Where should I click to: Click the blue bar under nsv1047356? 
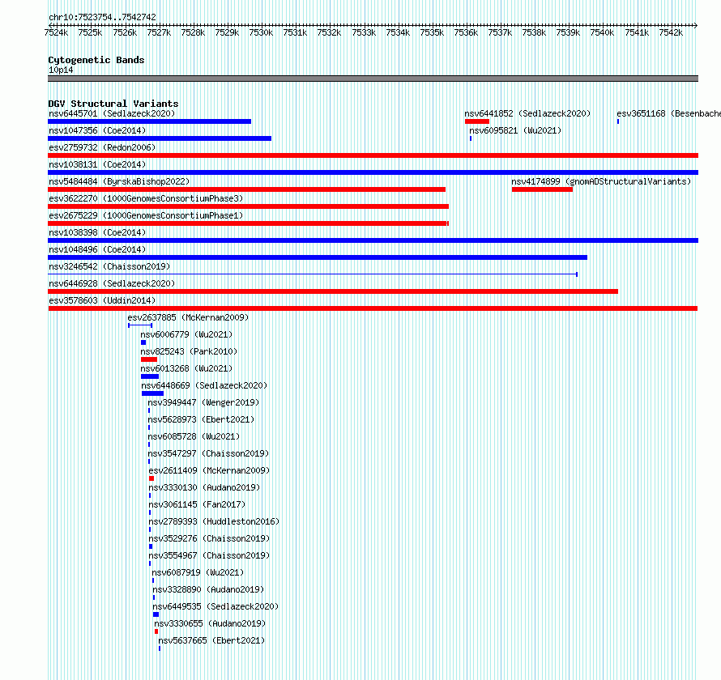tap(160, 138)
